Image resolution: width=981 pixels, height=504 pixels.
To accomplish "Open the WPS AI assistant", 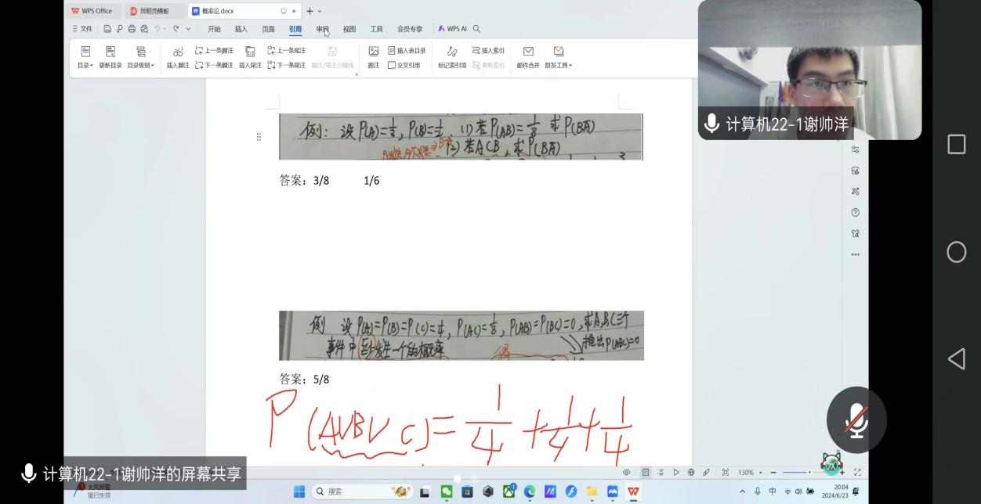I will [452, 29].
